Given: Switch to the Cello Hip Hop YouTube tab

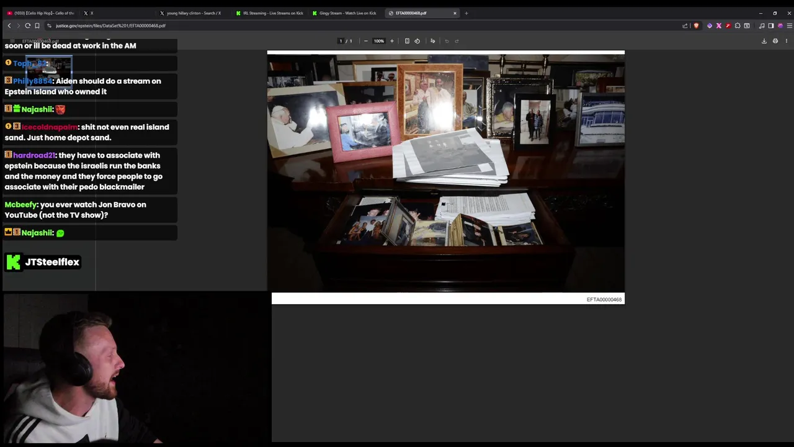Looking at the screenshot, I should pyautogui.click(x=41, y=13).
